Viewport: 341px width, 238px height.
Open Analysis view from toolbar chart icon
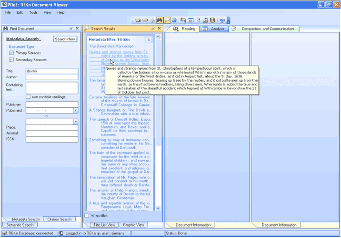tap(191, 20)
